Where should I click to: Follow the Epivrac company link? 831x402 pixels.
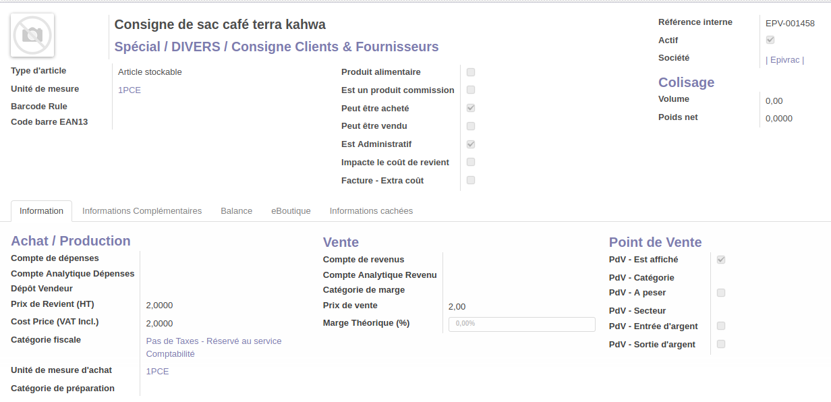784,60
